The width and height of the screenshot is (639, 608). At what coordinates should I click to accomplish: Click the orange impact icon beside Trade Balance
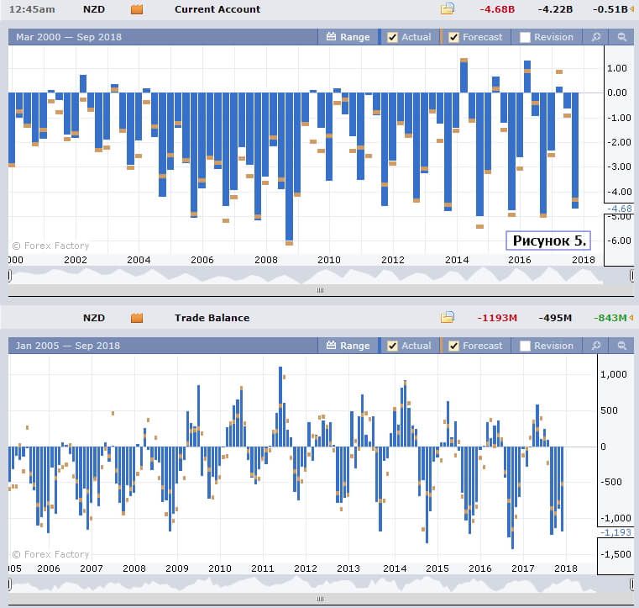point(137,318)
